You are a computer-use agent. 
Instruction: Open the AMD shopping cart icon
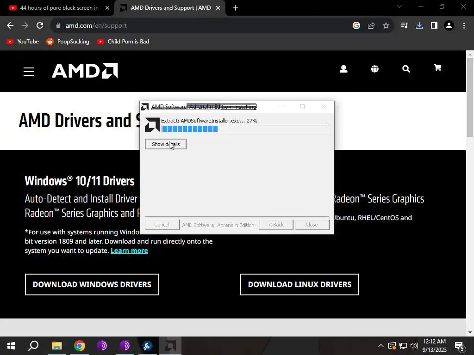[437, 67]
